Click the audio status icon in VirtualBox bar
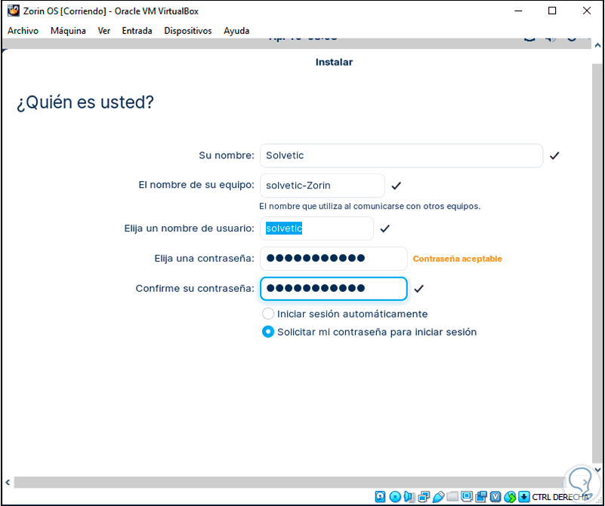This screenshot has width=605, height=506. (409, 497)
